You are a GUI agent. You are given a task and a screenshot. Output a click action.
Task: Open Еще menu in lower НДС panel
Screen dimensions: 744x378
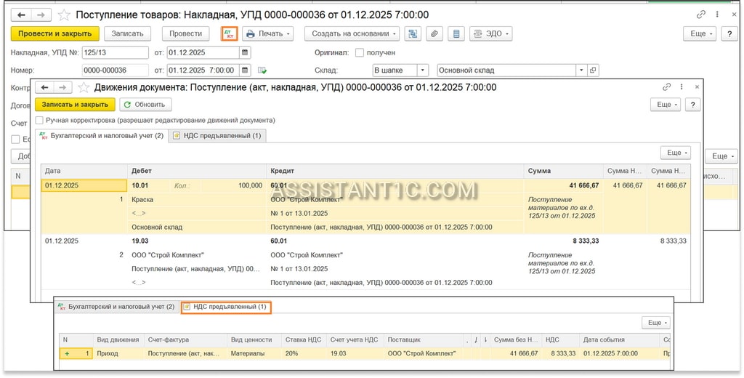656,323
